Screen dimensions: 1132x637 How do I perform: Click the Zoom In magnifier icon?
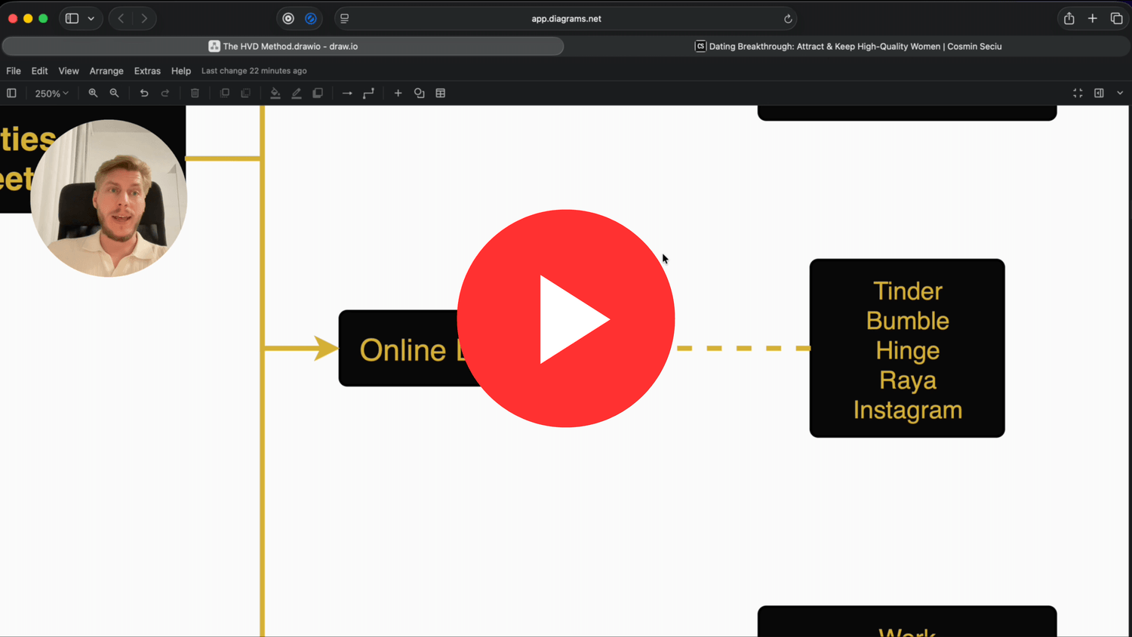(93, 94)
